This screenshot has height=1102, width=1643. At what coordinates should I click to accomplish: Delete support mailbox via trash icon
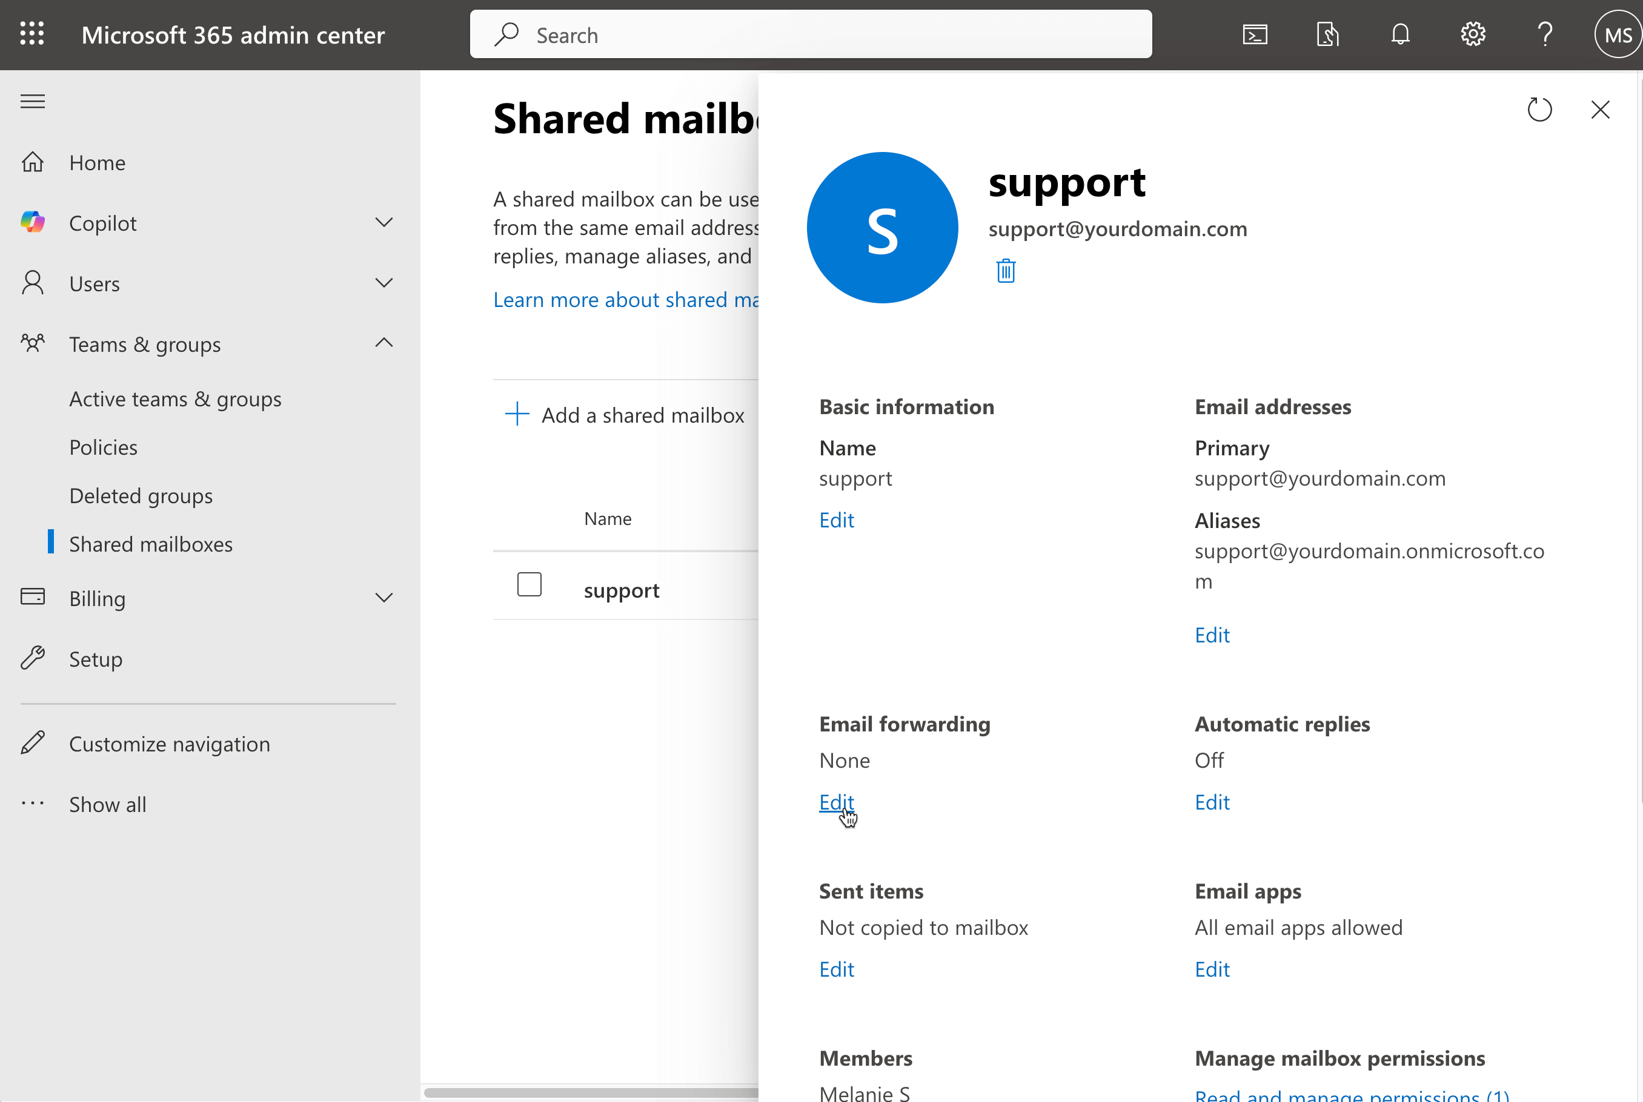[1005, 271]
